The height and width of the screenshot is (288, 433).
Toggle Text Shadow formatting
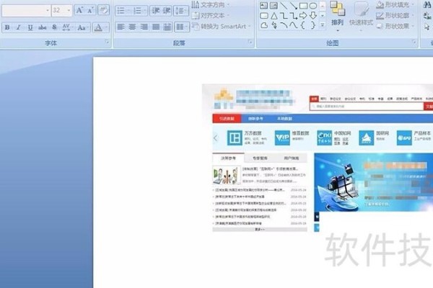pyautogui.click(x=54, y=27)
